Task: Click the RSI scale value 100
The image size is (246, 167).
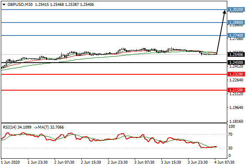Action: pos(231,127)
